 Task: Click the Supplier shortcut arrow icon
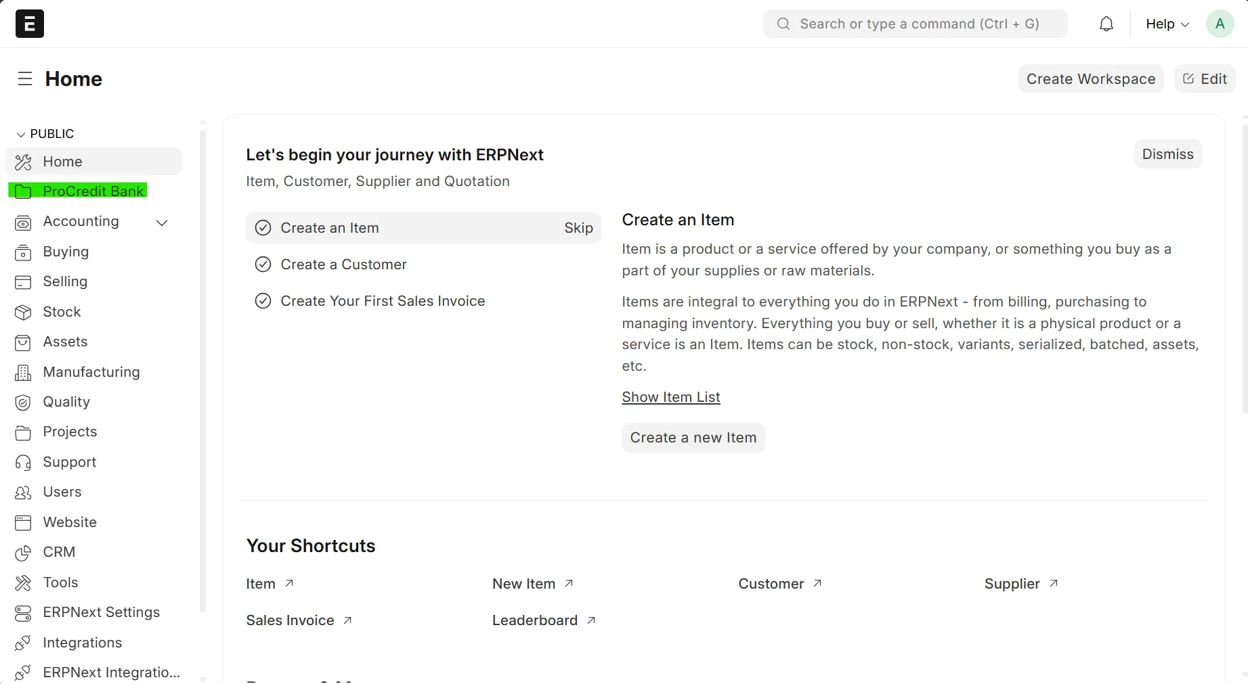(1054, 583)
